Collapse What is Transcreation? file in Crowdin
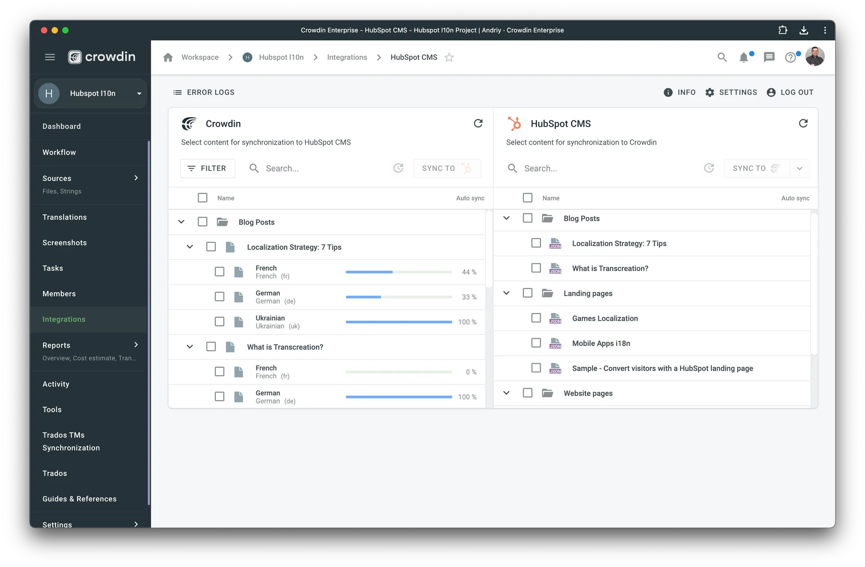 tap(190, 347)
